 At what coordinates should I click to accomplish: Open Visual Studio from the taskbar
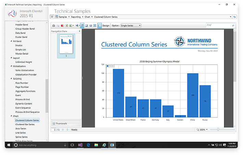80,145
